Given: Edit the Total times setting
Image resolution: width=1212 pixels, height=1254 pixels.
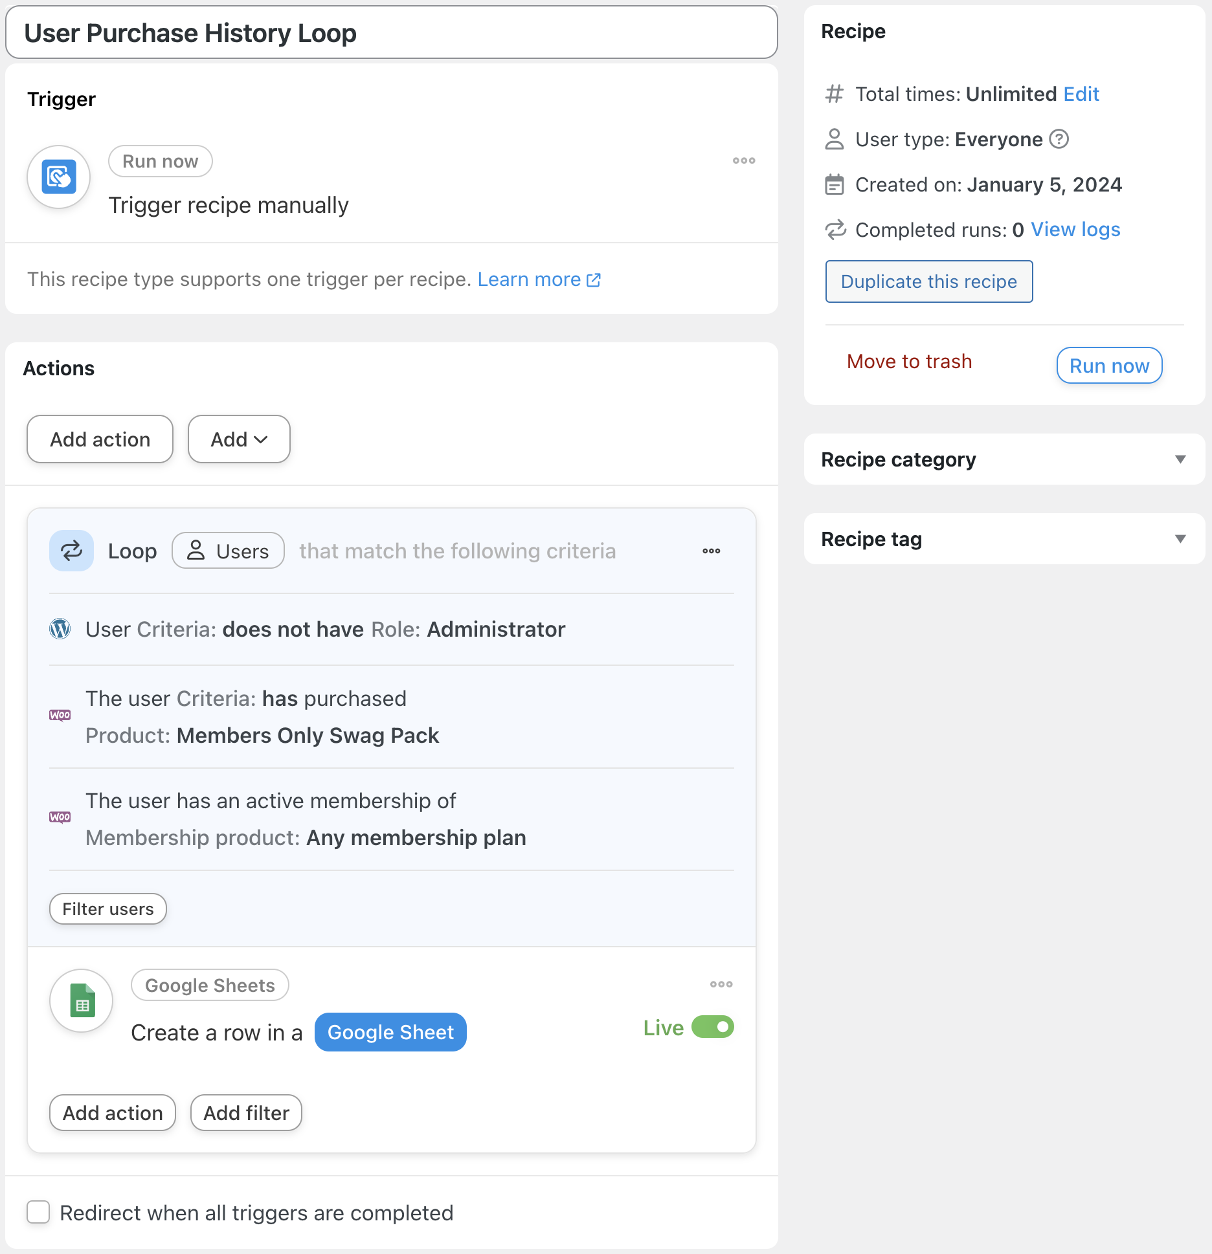Looking at the screenshot, I should click(1081, 94).
